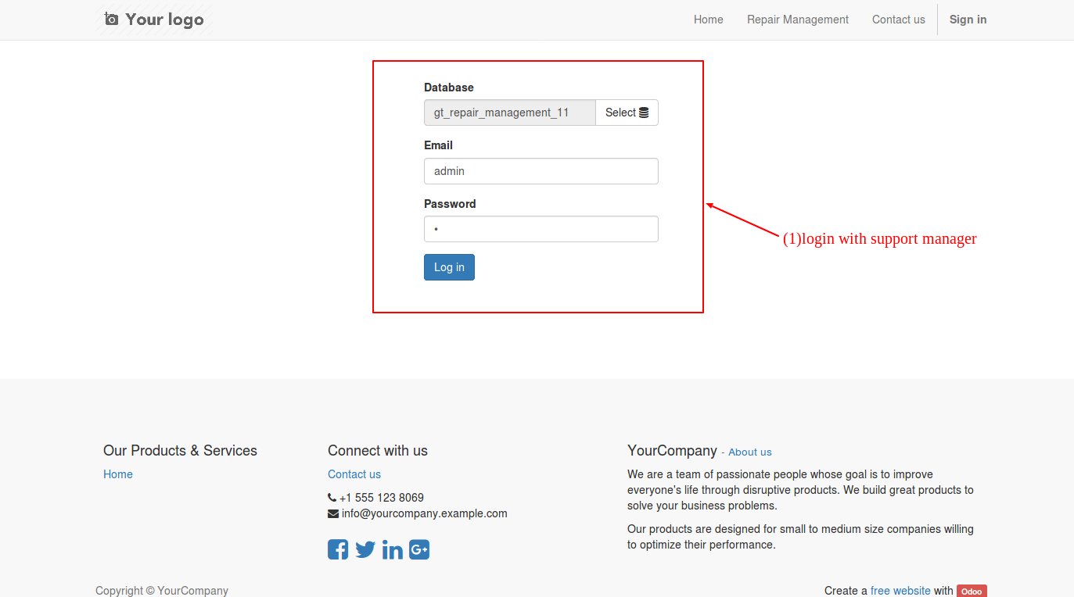Select a database with Select button

pos(627,113)
